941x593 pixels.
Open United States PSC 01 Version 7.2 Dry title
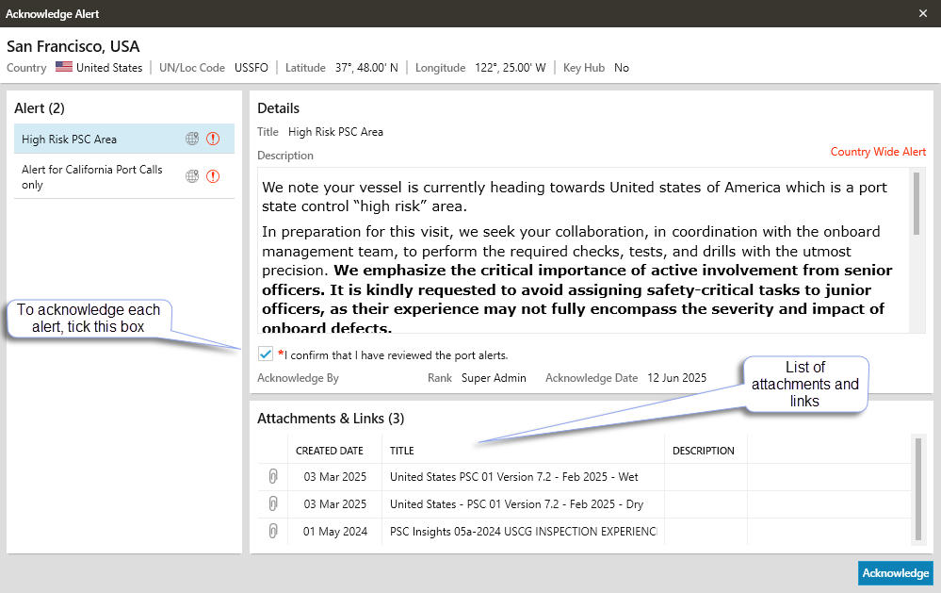point(517,504)
